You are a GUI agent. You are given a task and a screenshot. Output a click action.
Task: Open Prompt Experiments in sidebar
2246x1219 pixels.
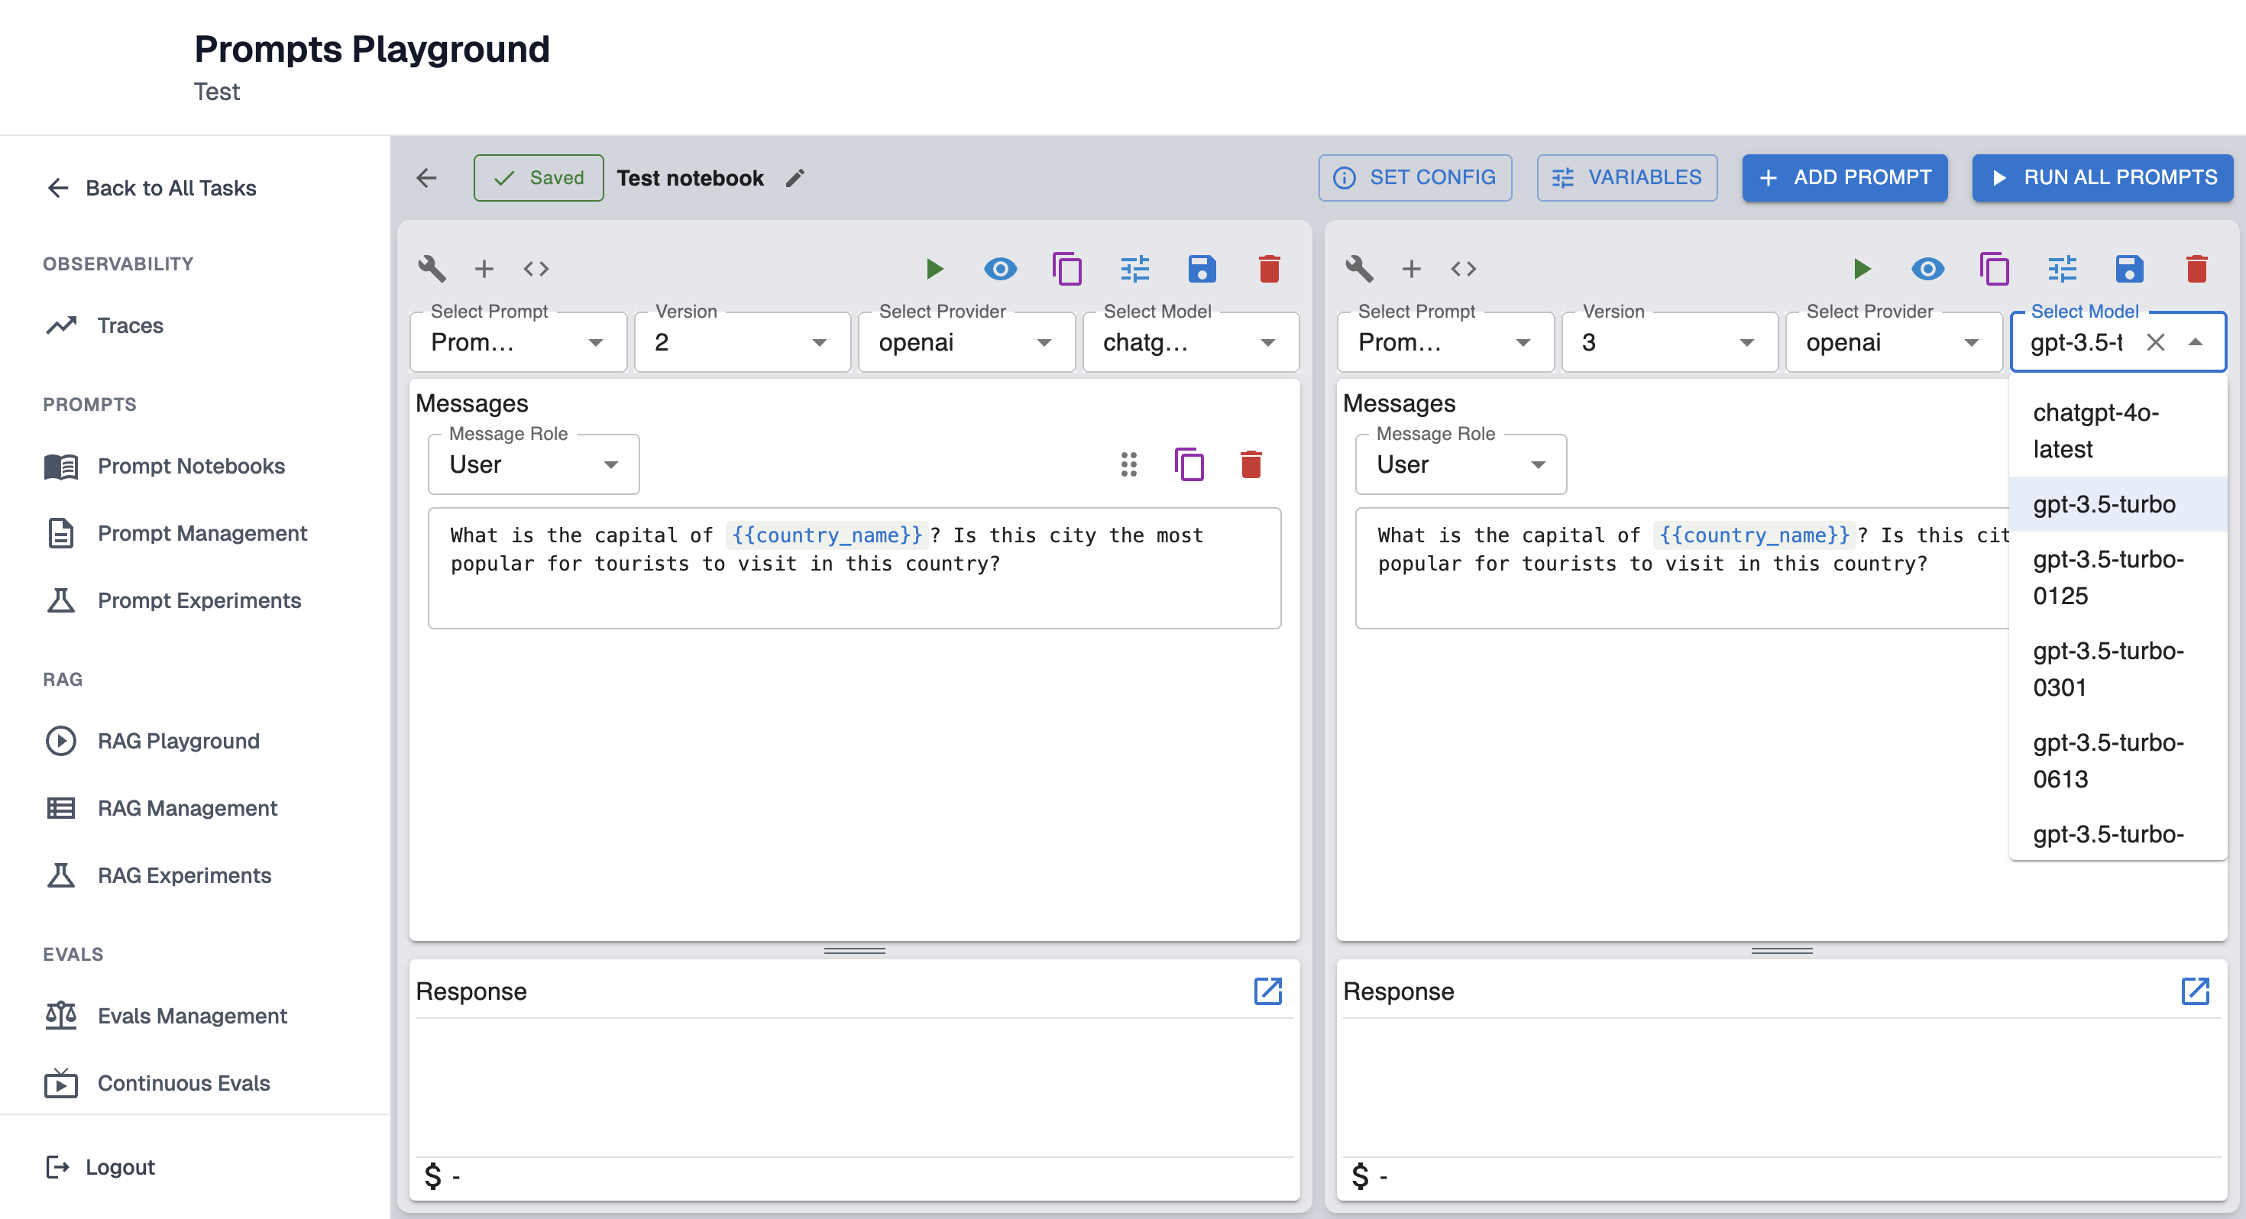(x=199, y=600)
